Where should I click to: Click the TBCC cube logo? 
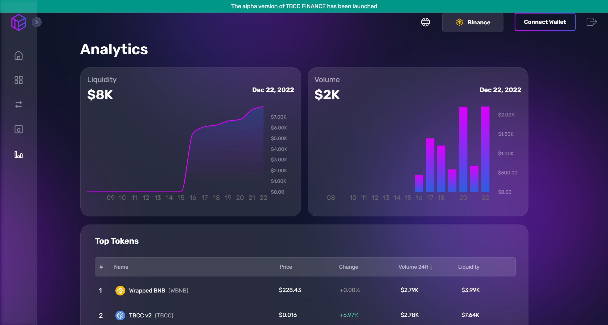coord(19,22)
